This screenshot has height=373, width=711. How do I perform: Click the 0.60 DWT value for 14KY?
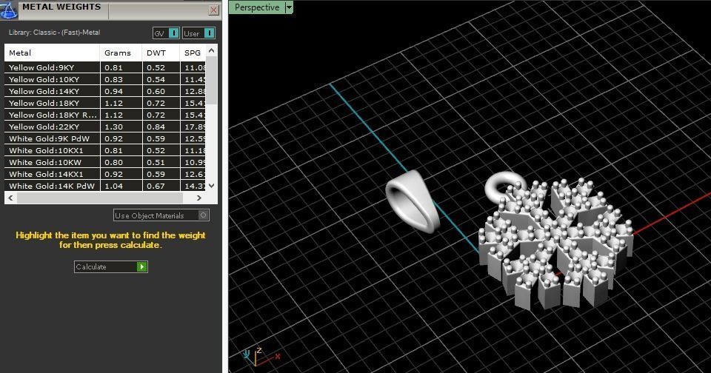[x=156, y=91]
